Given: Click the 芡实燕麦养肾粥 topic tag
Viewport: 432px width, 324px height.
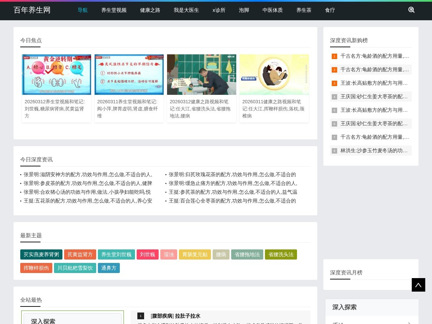Looking at the screenshot, I should (x=41, y=254).
